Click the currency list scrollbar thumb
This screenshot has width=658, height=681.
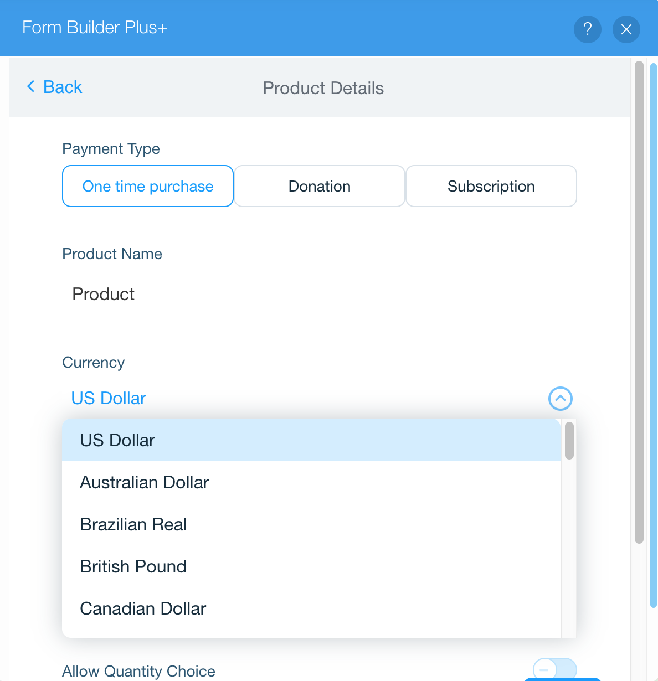pos(569,441)
